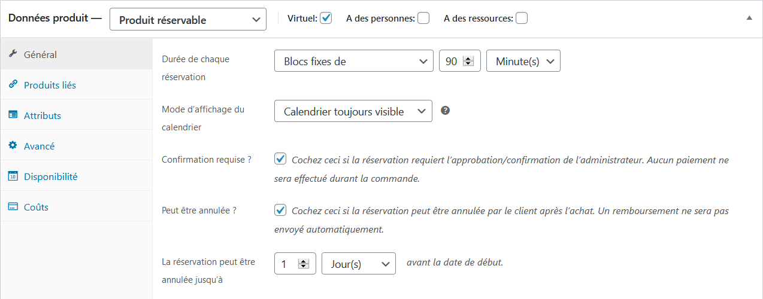Toggle the Confirmation requise checkbox
This screenshot has height=299, width=763.
280,159
